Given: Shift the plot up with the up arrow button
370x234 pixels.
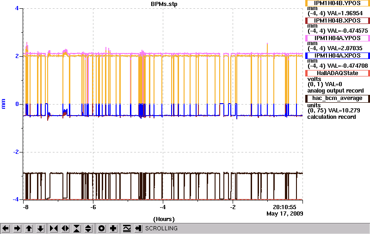Looking at the screenshot, I should [x=29, y=228].
